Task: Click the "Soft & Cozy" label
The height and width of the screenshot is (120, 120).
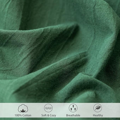Action: point(49,115)
